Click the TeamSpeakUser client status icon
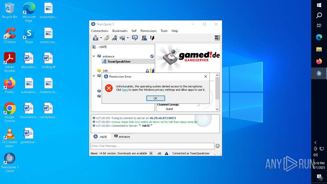327x184 pixels. tap(104, 62)
